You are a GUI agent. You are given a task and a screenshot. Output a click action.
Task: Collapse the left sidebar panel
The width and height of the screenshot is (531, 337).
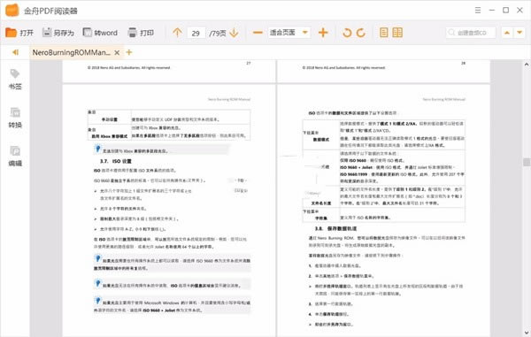[15, 52]
